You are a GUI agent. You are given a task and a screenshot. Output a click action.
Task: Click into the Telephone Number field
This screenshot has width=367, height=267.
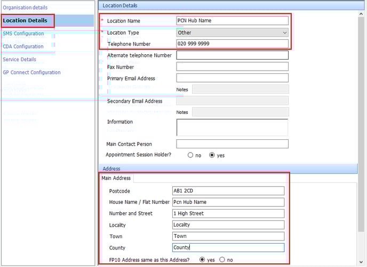(232, 44)
